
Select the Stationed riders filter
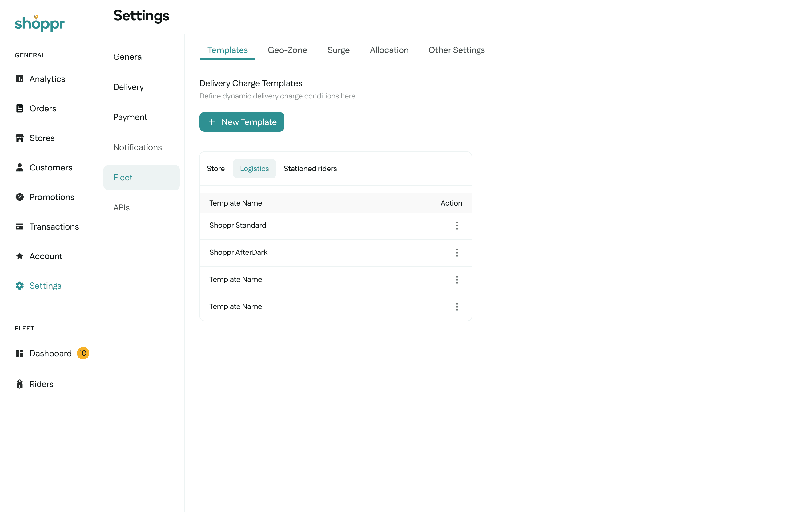tap(310, 168)
